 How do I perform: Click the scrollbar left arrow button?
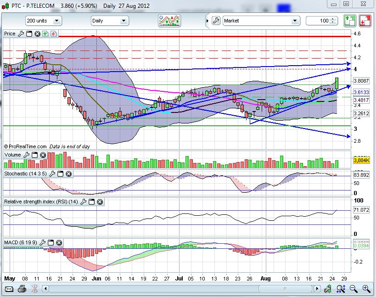45,288
